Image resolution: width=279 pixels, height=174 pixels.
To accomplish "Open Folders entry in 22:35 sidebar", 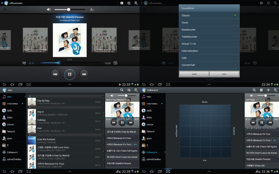I will coord(13,131).
